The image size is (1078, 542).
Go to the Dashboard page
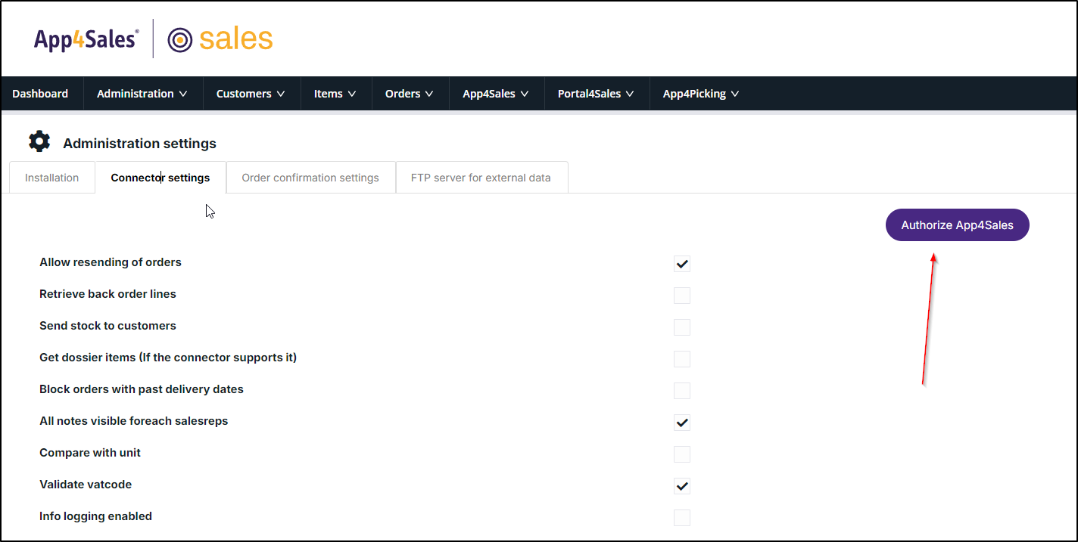[40, 94]
